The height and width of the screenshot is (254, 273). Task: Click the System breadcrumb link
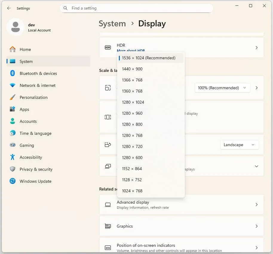tap(112, 24)
